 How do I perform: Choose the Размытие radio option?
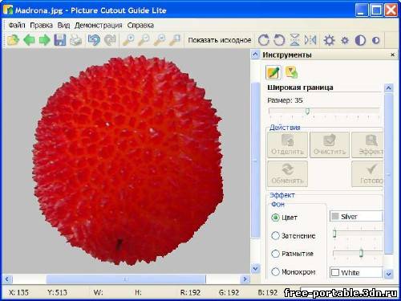pyautogui.click(x=275, y=254)
